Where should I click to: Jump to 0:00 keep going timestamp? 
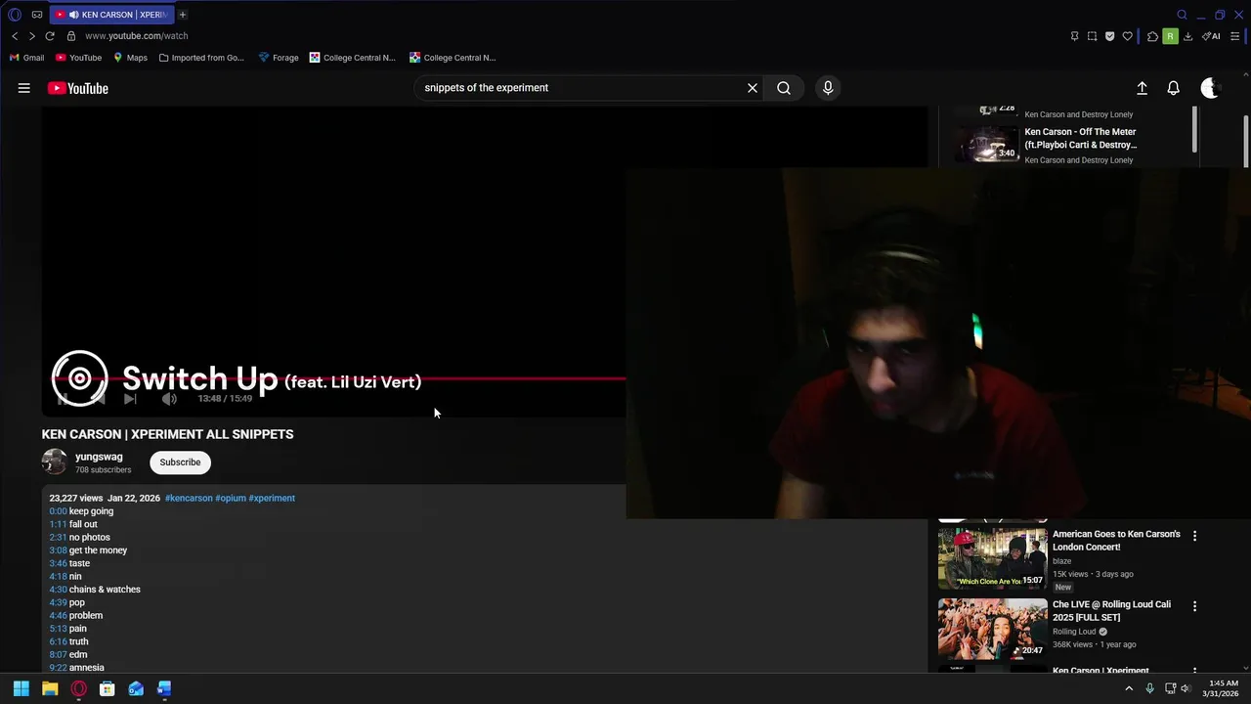coord(58,511)
